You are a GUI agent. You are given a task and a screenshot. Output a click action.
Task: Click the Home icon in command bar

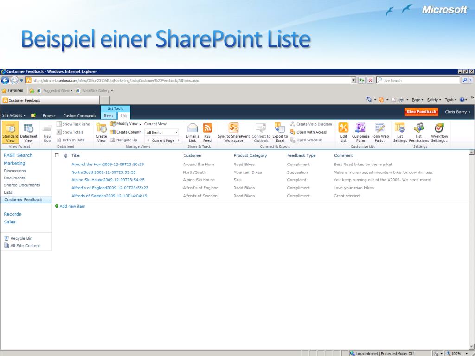(369, 100)
